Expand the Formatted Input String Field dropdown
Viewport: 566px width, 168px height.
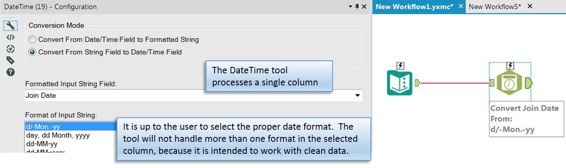pos(357,95)
